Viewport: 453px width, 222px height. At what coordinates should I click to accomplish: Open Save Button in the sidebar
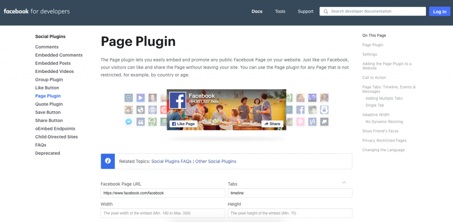point(48,112)
